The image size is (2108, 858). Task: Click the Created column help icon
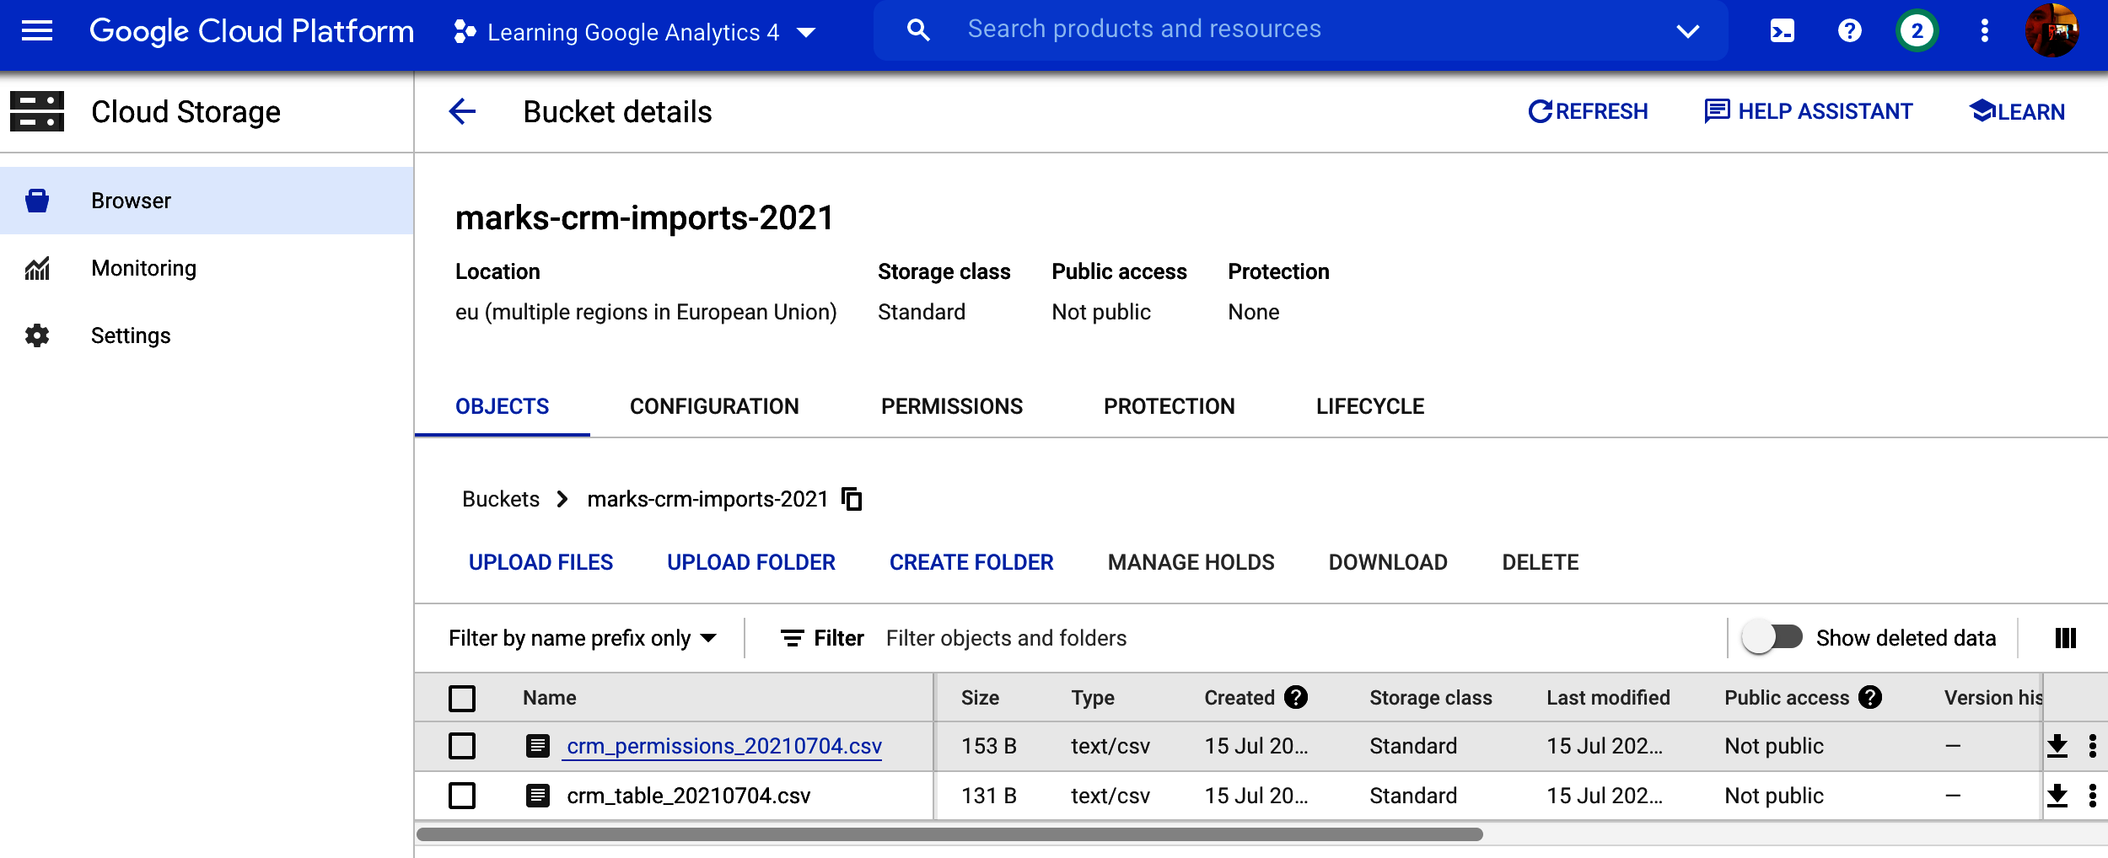click(x=1296, y=697)
